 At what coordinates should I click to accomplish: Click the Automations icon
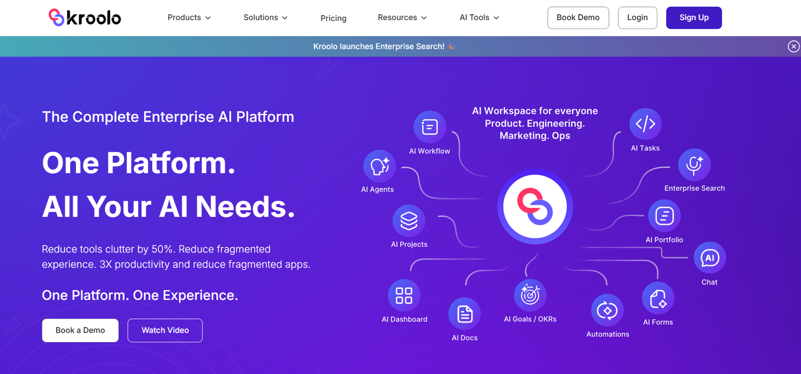pyautogui.click(x=607, y=310)
